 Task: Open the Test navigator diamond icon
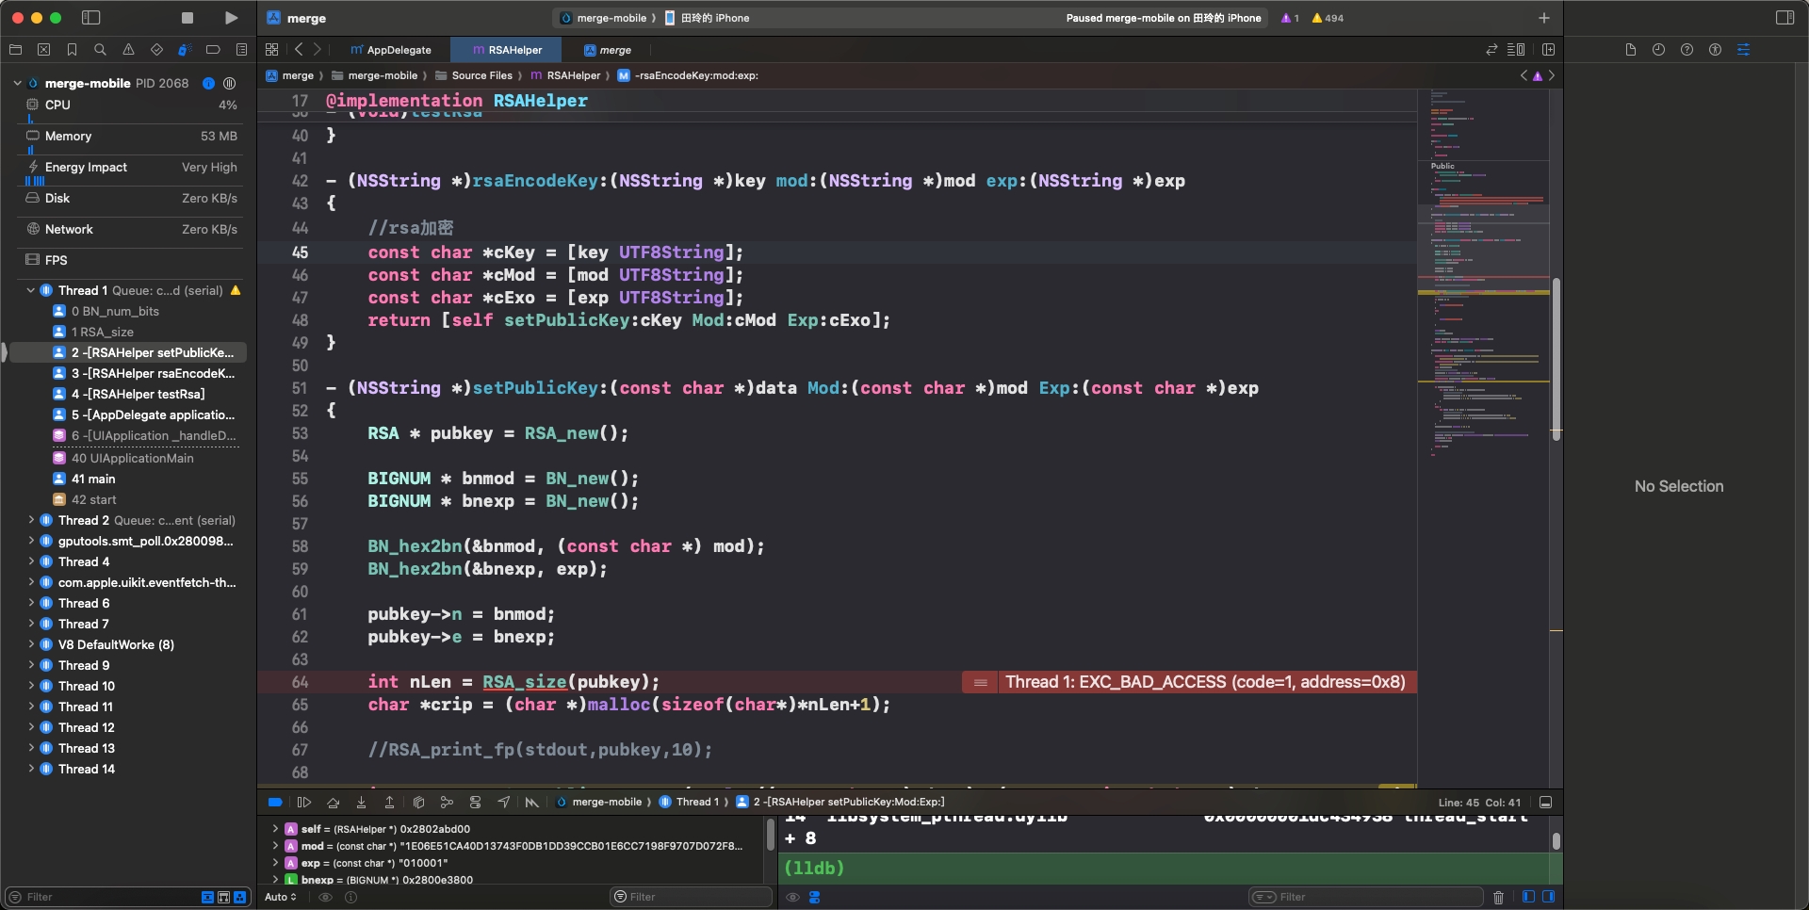156,50
